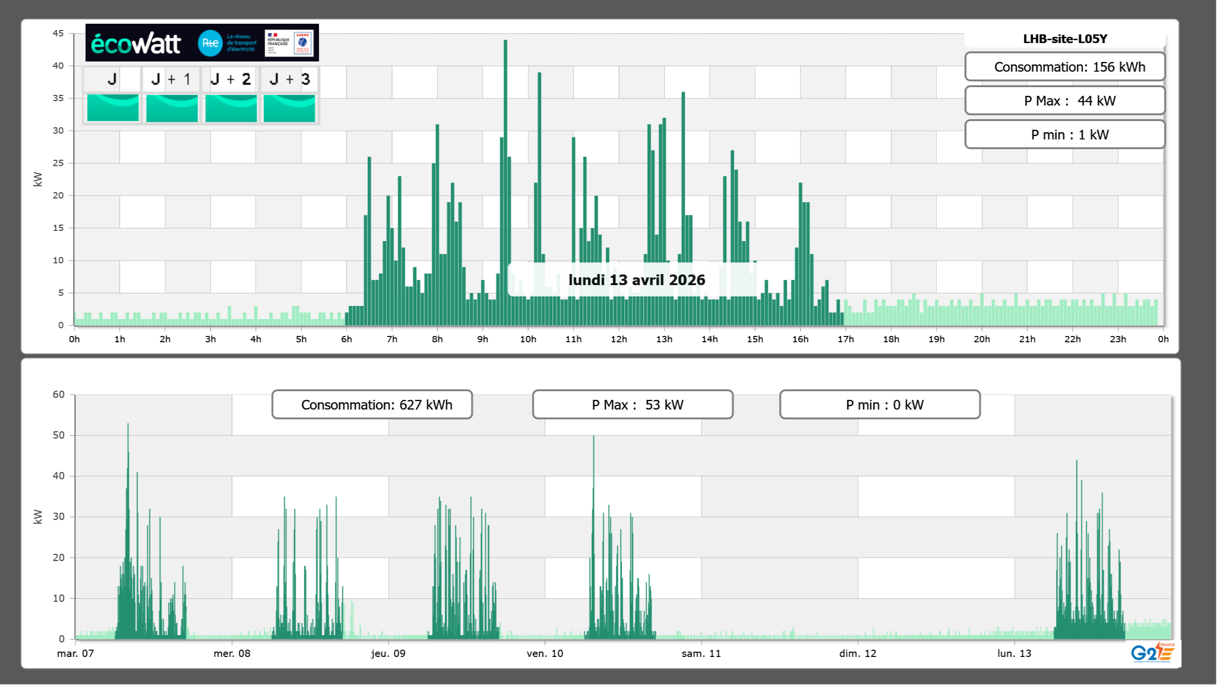Image resolution: width=1217 pixels, height=685 pixels.
Task: Select the J + 3 label tab
Action: tap(289, 79)
